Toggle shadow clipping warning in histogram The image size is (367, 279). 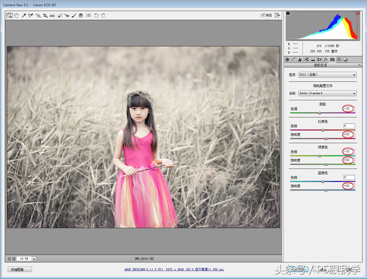click(288, 13)
